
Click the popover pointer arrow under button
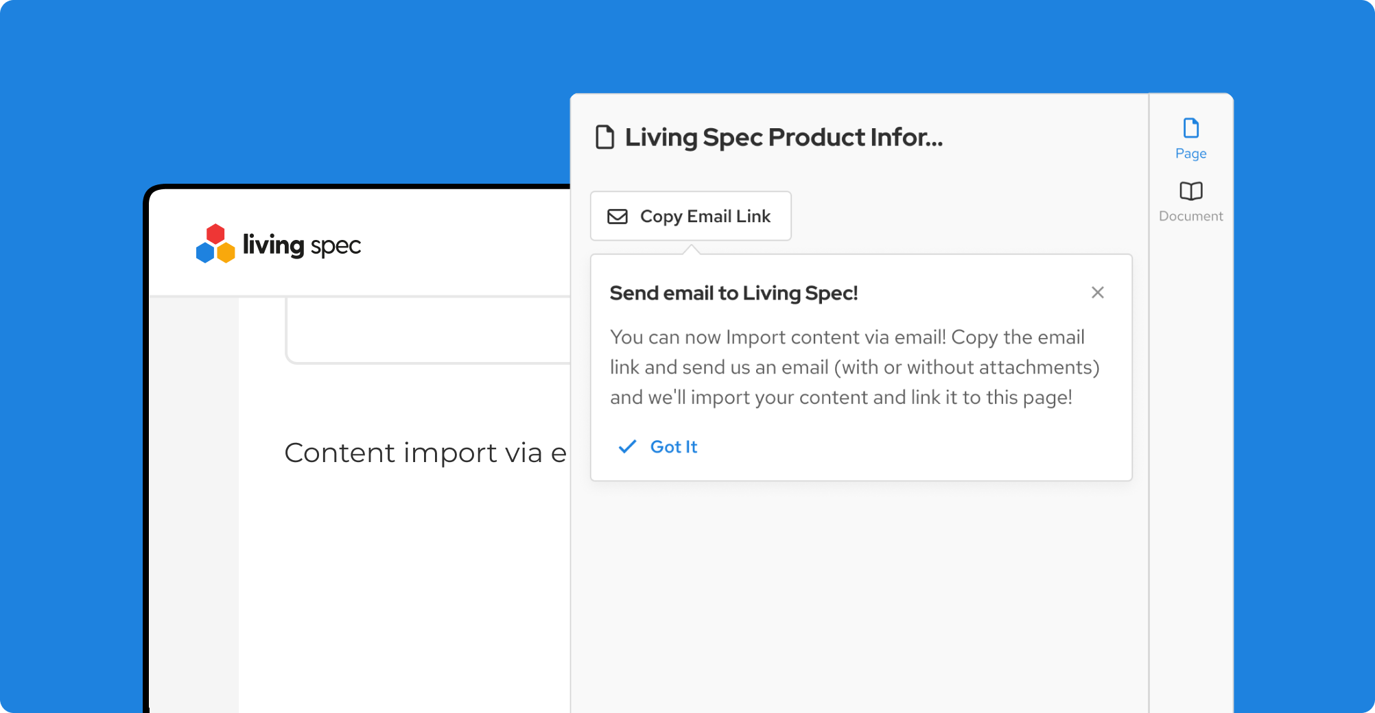[692, 249]
